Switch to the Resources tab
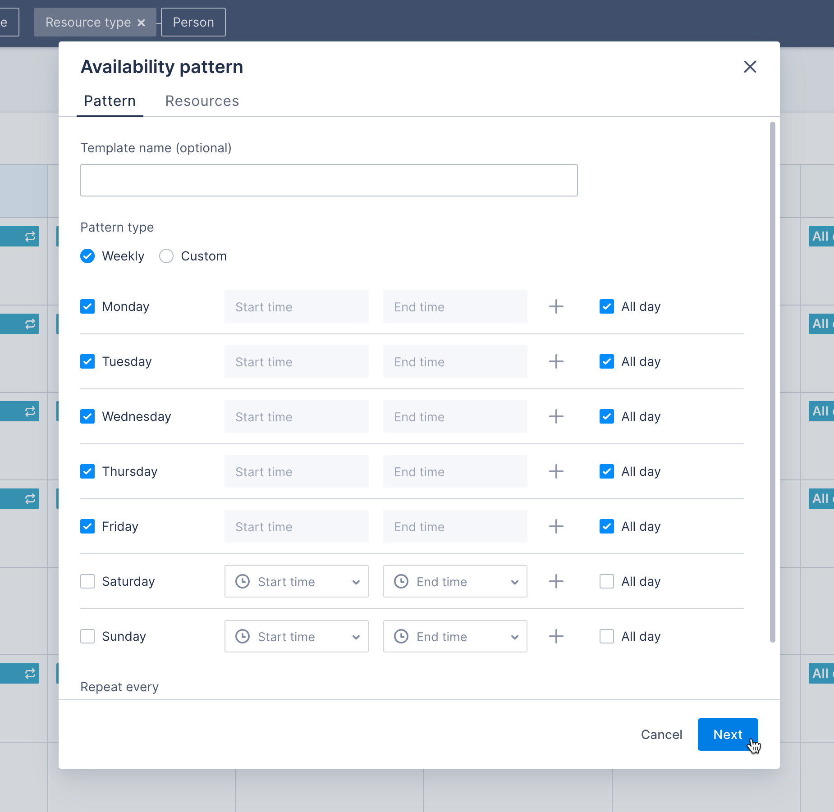Image resolution: width=834 pixels, height=812 pixels. 202,100
